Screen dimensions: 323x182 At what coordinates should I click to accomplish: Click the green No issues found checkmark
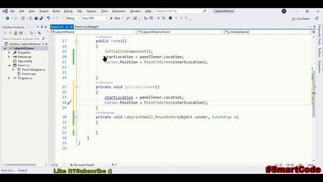coord(72,165)
